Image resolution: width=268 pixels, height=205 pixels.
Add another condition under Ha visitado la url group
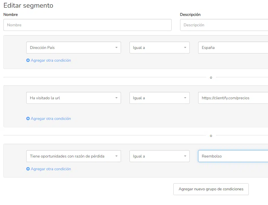click(x=51, y=118)
